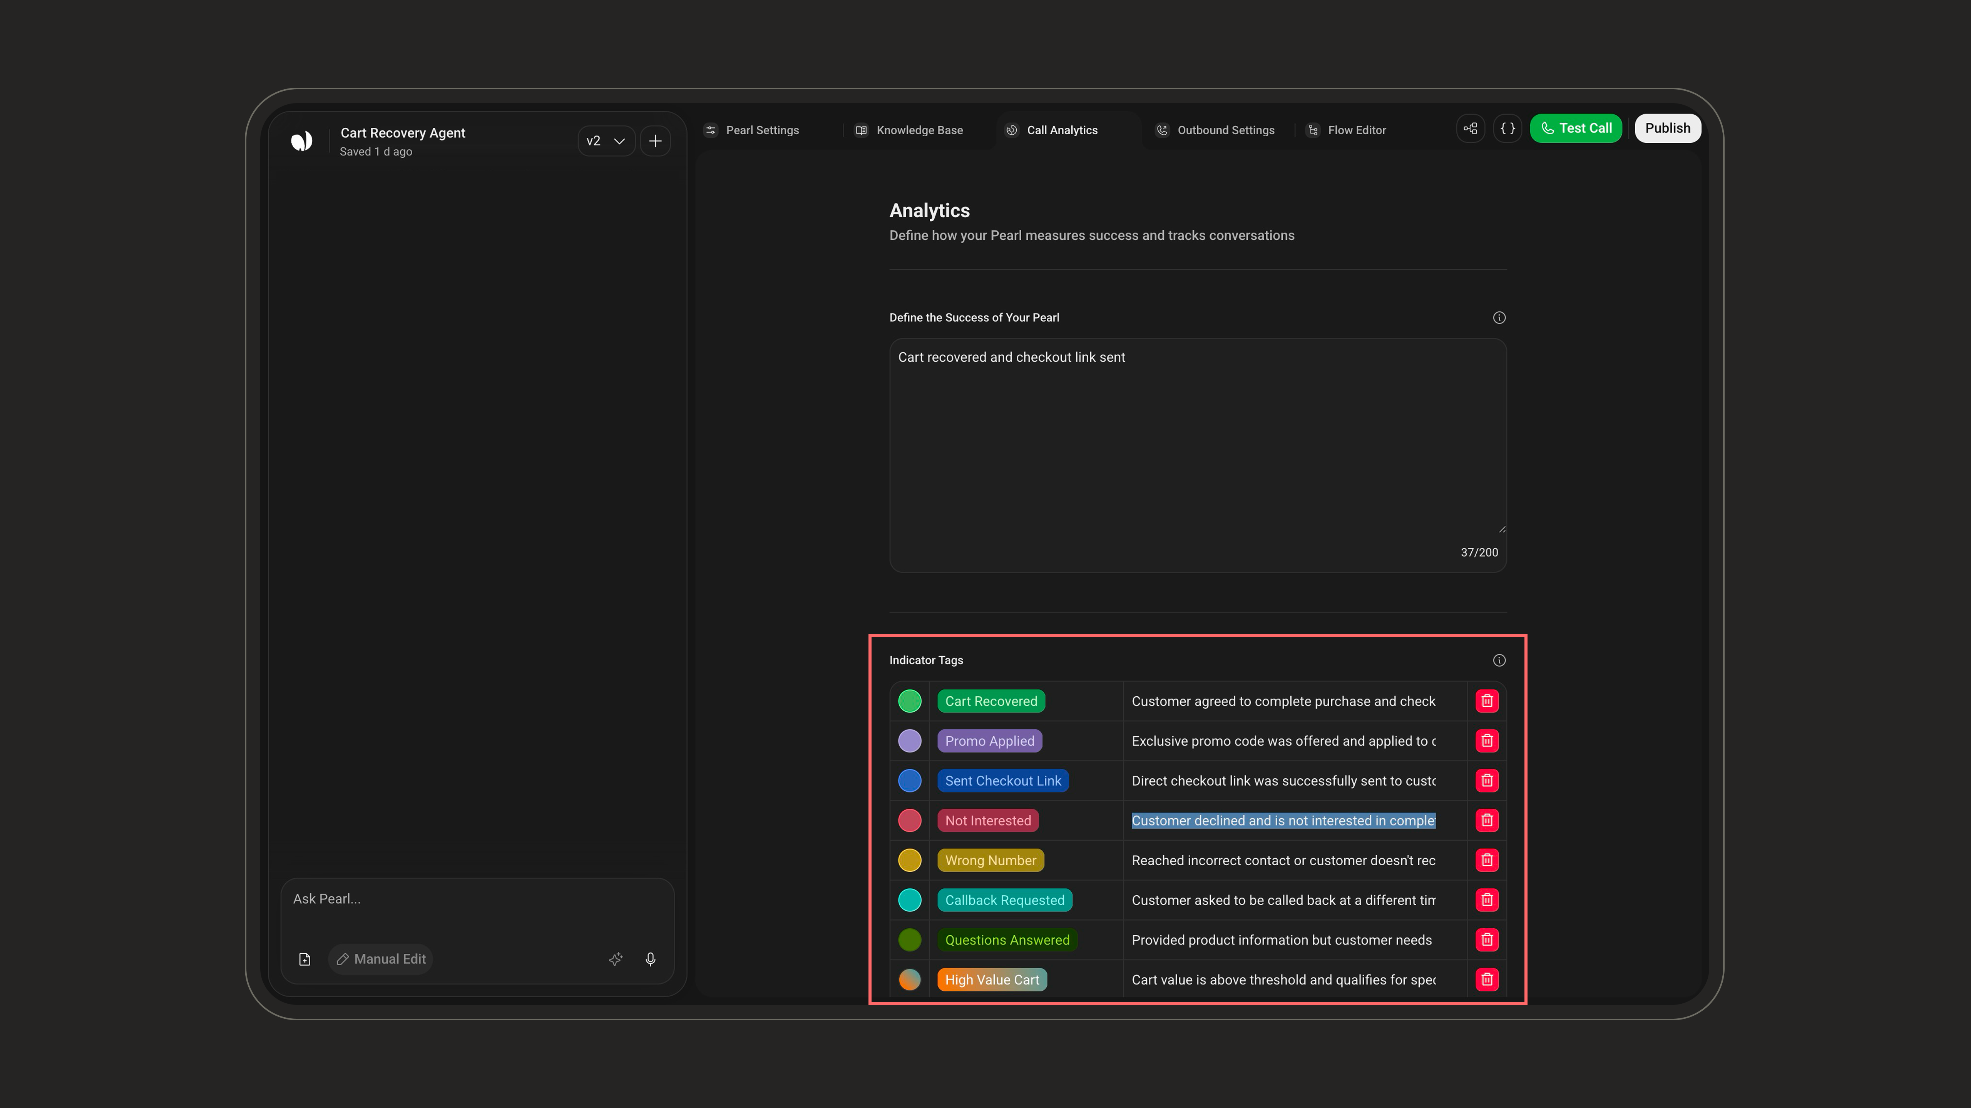The width and height of the screenshot is (1971, 1108).
Task: Expand the v2 version dropdown
Action: (x=606, y=141)
